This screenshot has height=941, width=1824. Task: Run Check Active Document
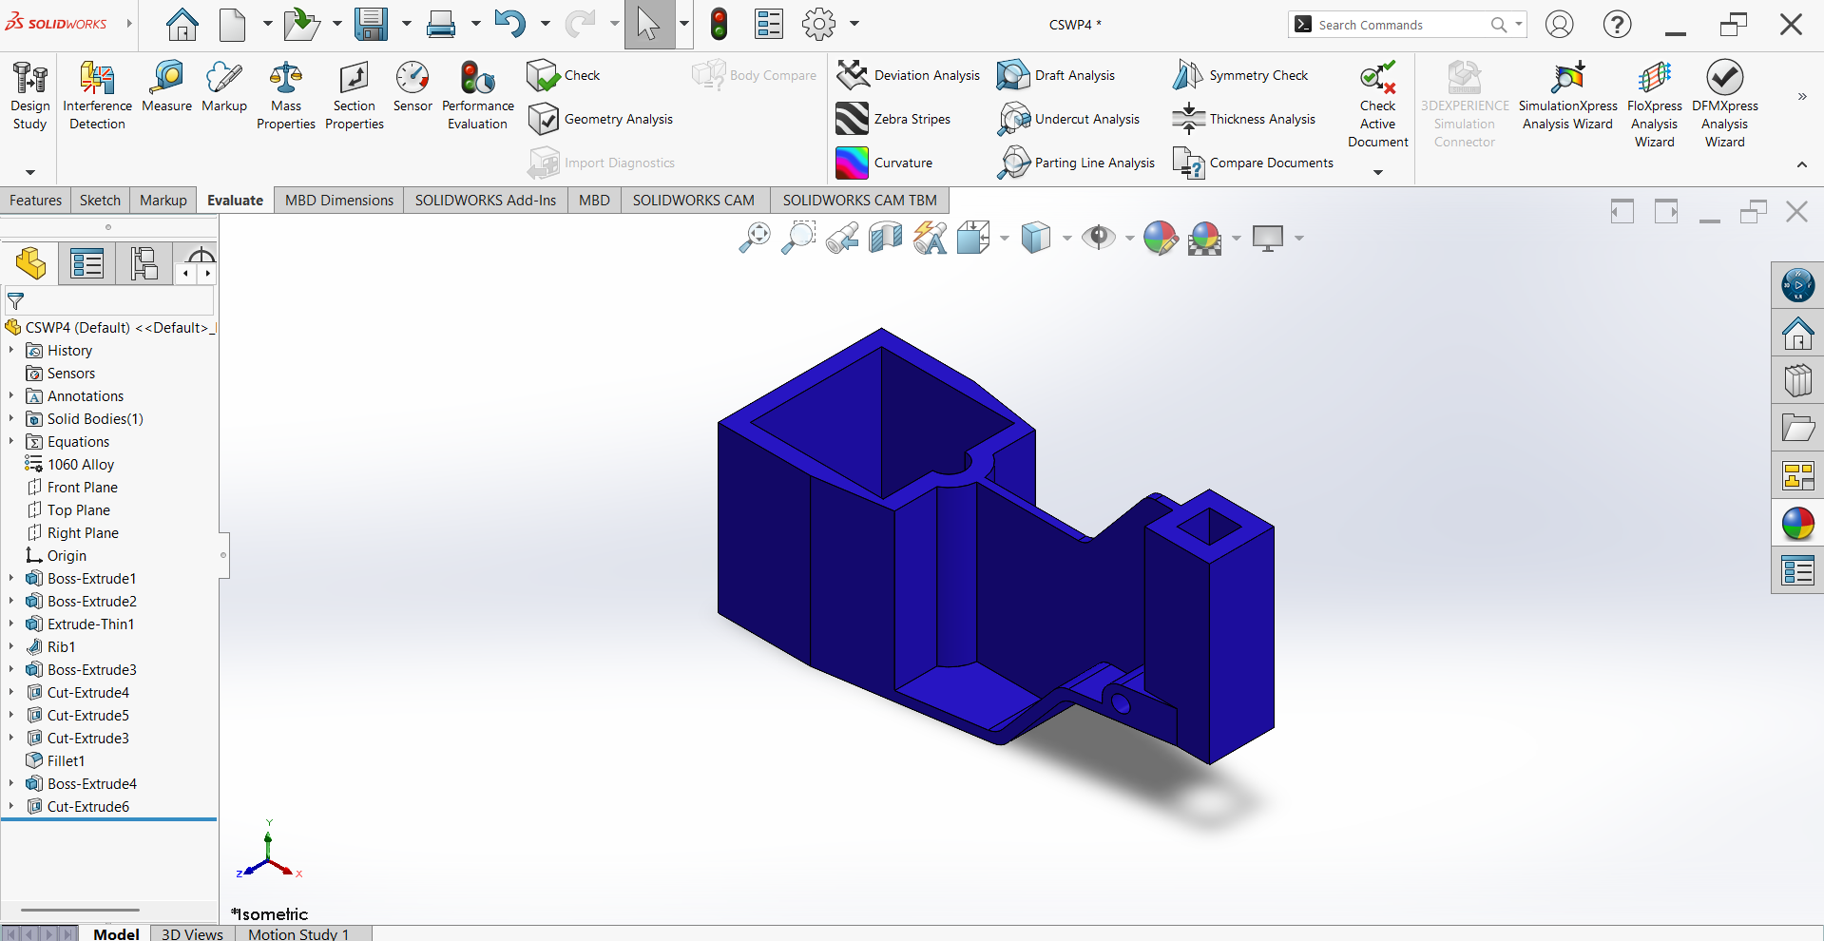coord(1378,105)
